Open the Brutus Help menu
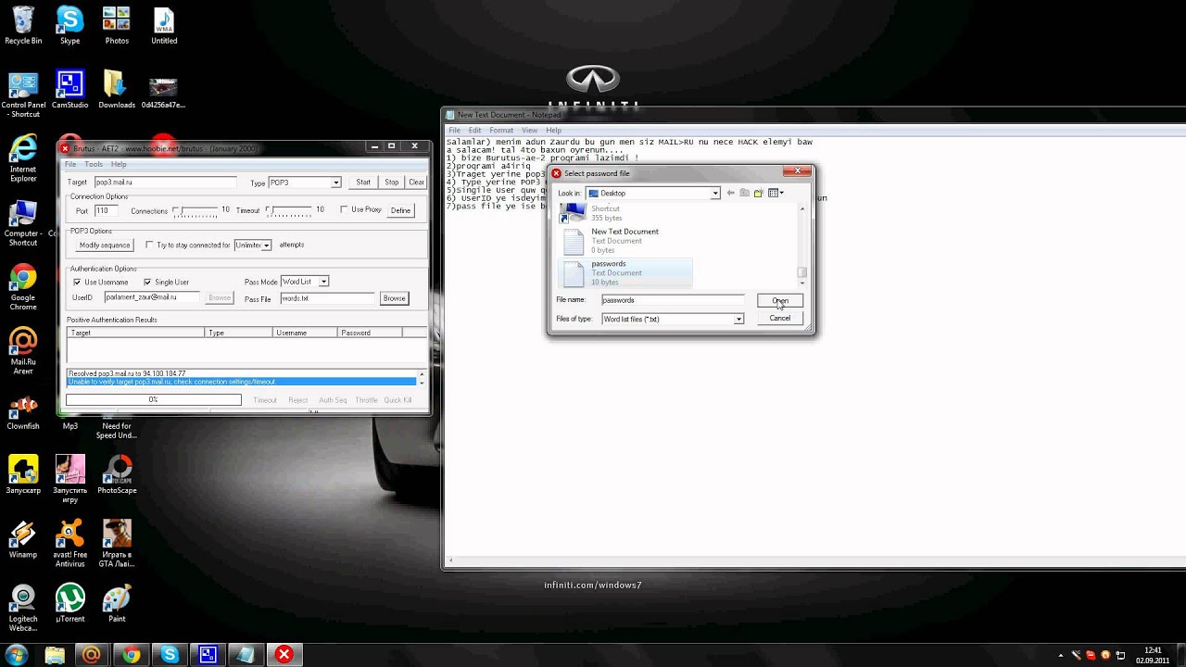Viewport: 1186px width, 667px height. tap(119, 164)
